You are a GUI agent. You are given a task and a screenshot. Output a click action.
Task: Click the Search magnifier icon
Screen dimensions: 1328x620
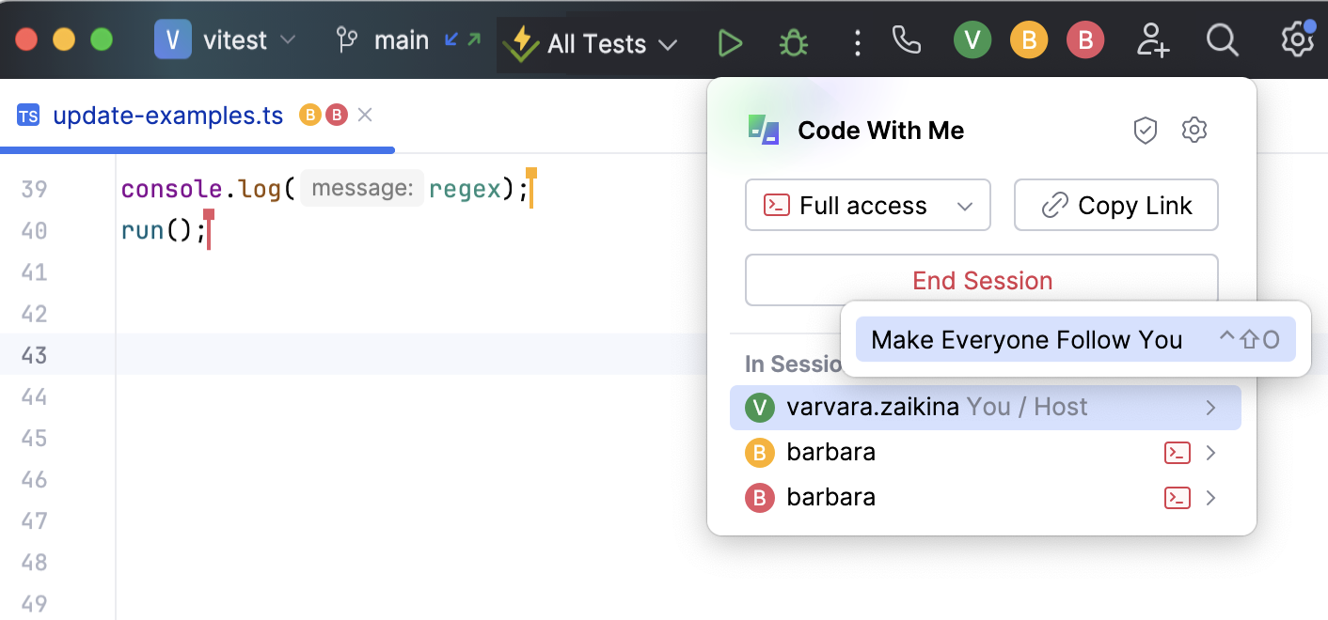(1222, 40)
